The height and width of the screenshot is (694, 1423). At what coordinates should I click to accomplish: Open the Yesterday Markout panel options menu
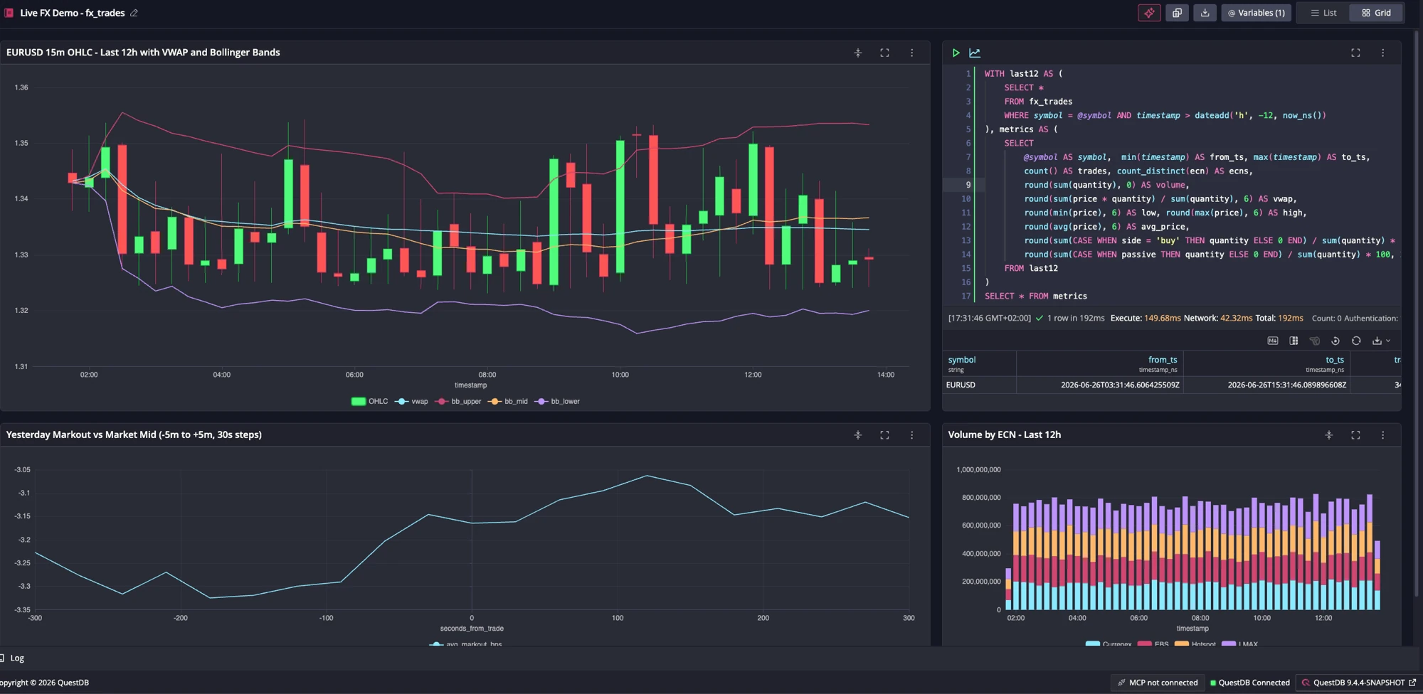[911, 435]
